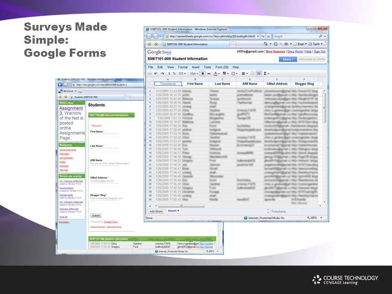The image size is (392, 294).
Task: Click the merge cells icon
Action: click(252, 73)
